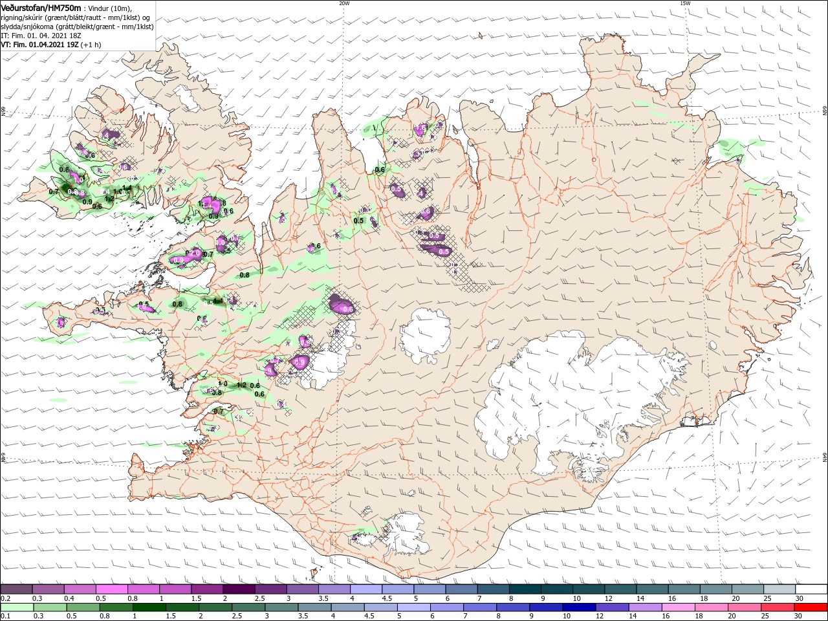Viewport: 828px width, 621px height.
Task: Click the '20W' longitude label
Action: (x=344, y=3)
